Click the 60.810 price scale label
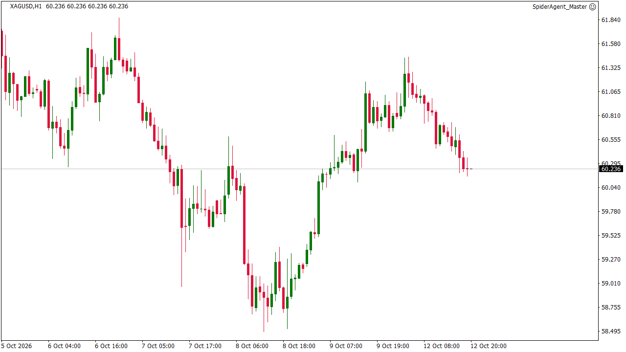Viewport: 626px width, 352px height. [x=610, y=116]
